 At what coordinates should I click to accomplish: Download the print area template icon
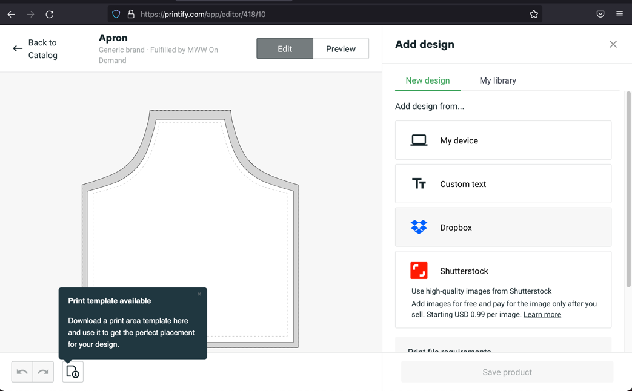coord(73,372)
